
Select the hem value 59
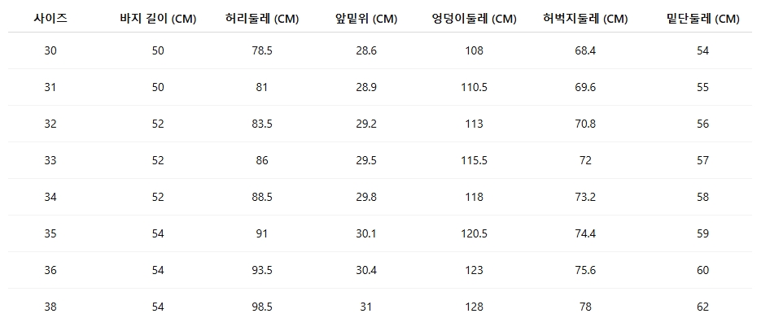[x=702, y=233]
